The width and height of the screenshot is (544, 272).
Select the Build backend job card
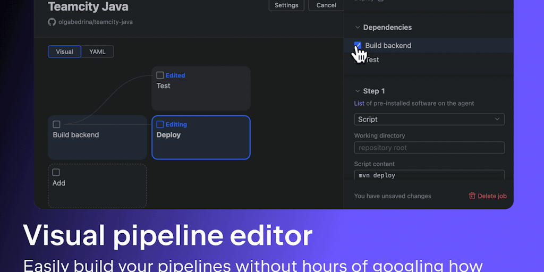coord(97,138)
